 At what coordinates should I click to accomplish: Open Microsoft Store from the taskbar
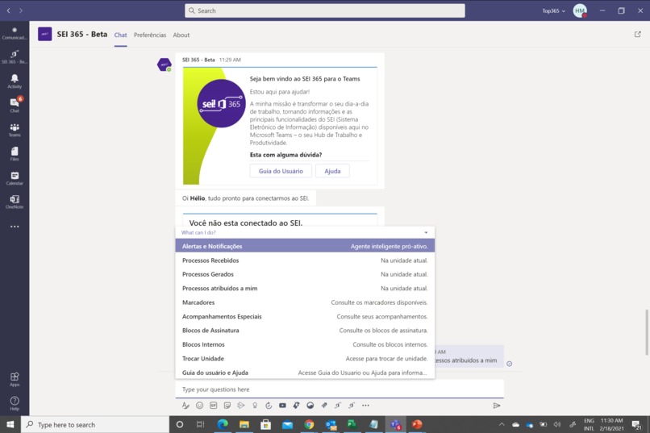pos(265,424)
